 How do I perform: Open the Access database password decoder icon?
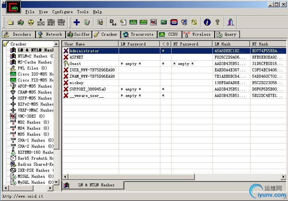pyautogui.click(x=123, y=23)
